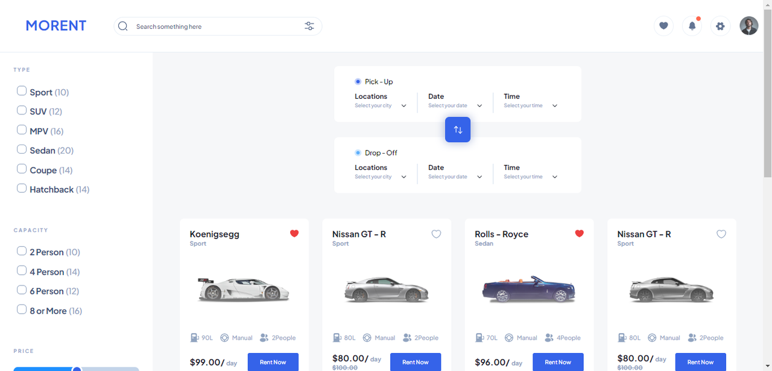772x371 pixels.
Task: Rent the Koenigsegg with Rent Now
Action: 273,362
